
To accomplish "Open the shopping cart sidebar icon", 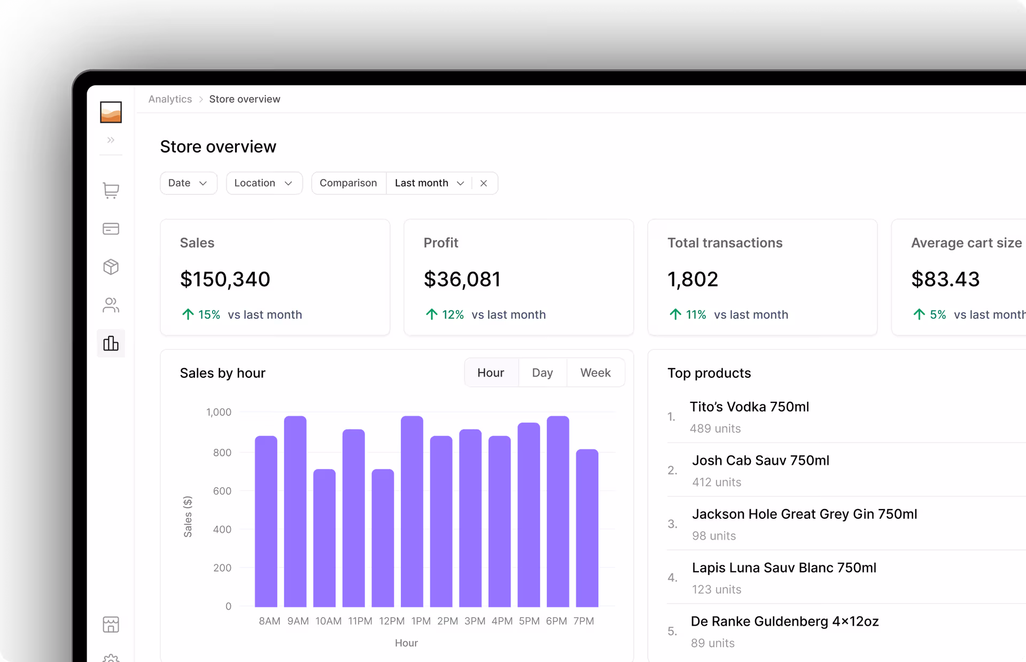I will click(x=111, y=190).
